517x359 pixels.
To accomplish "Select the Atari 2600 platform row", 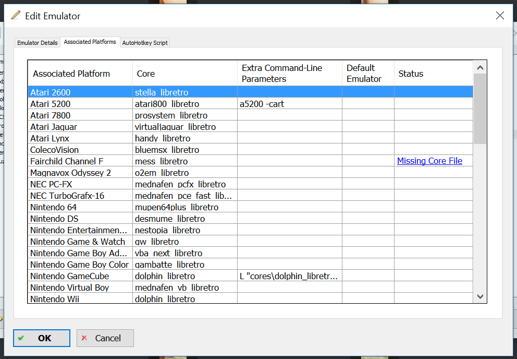I will click(x=251, y=92).
